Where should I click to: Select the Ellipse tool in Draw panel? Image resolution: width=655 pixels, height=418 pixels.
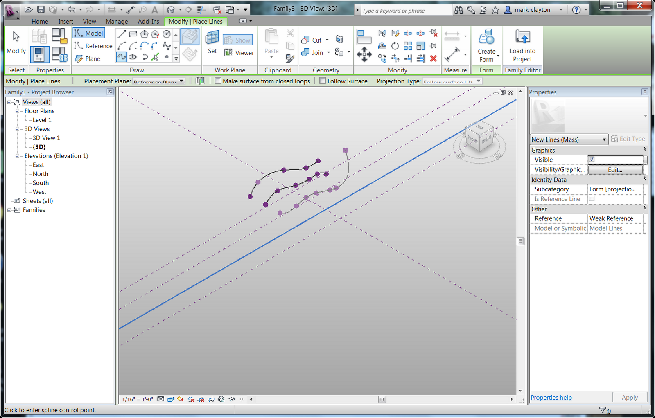(x=133, y=57)
